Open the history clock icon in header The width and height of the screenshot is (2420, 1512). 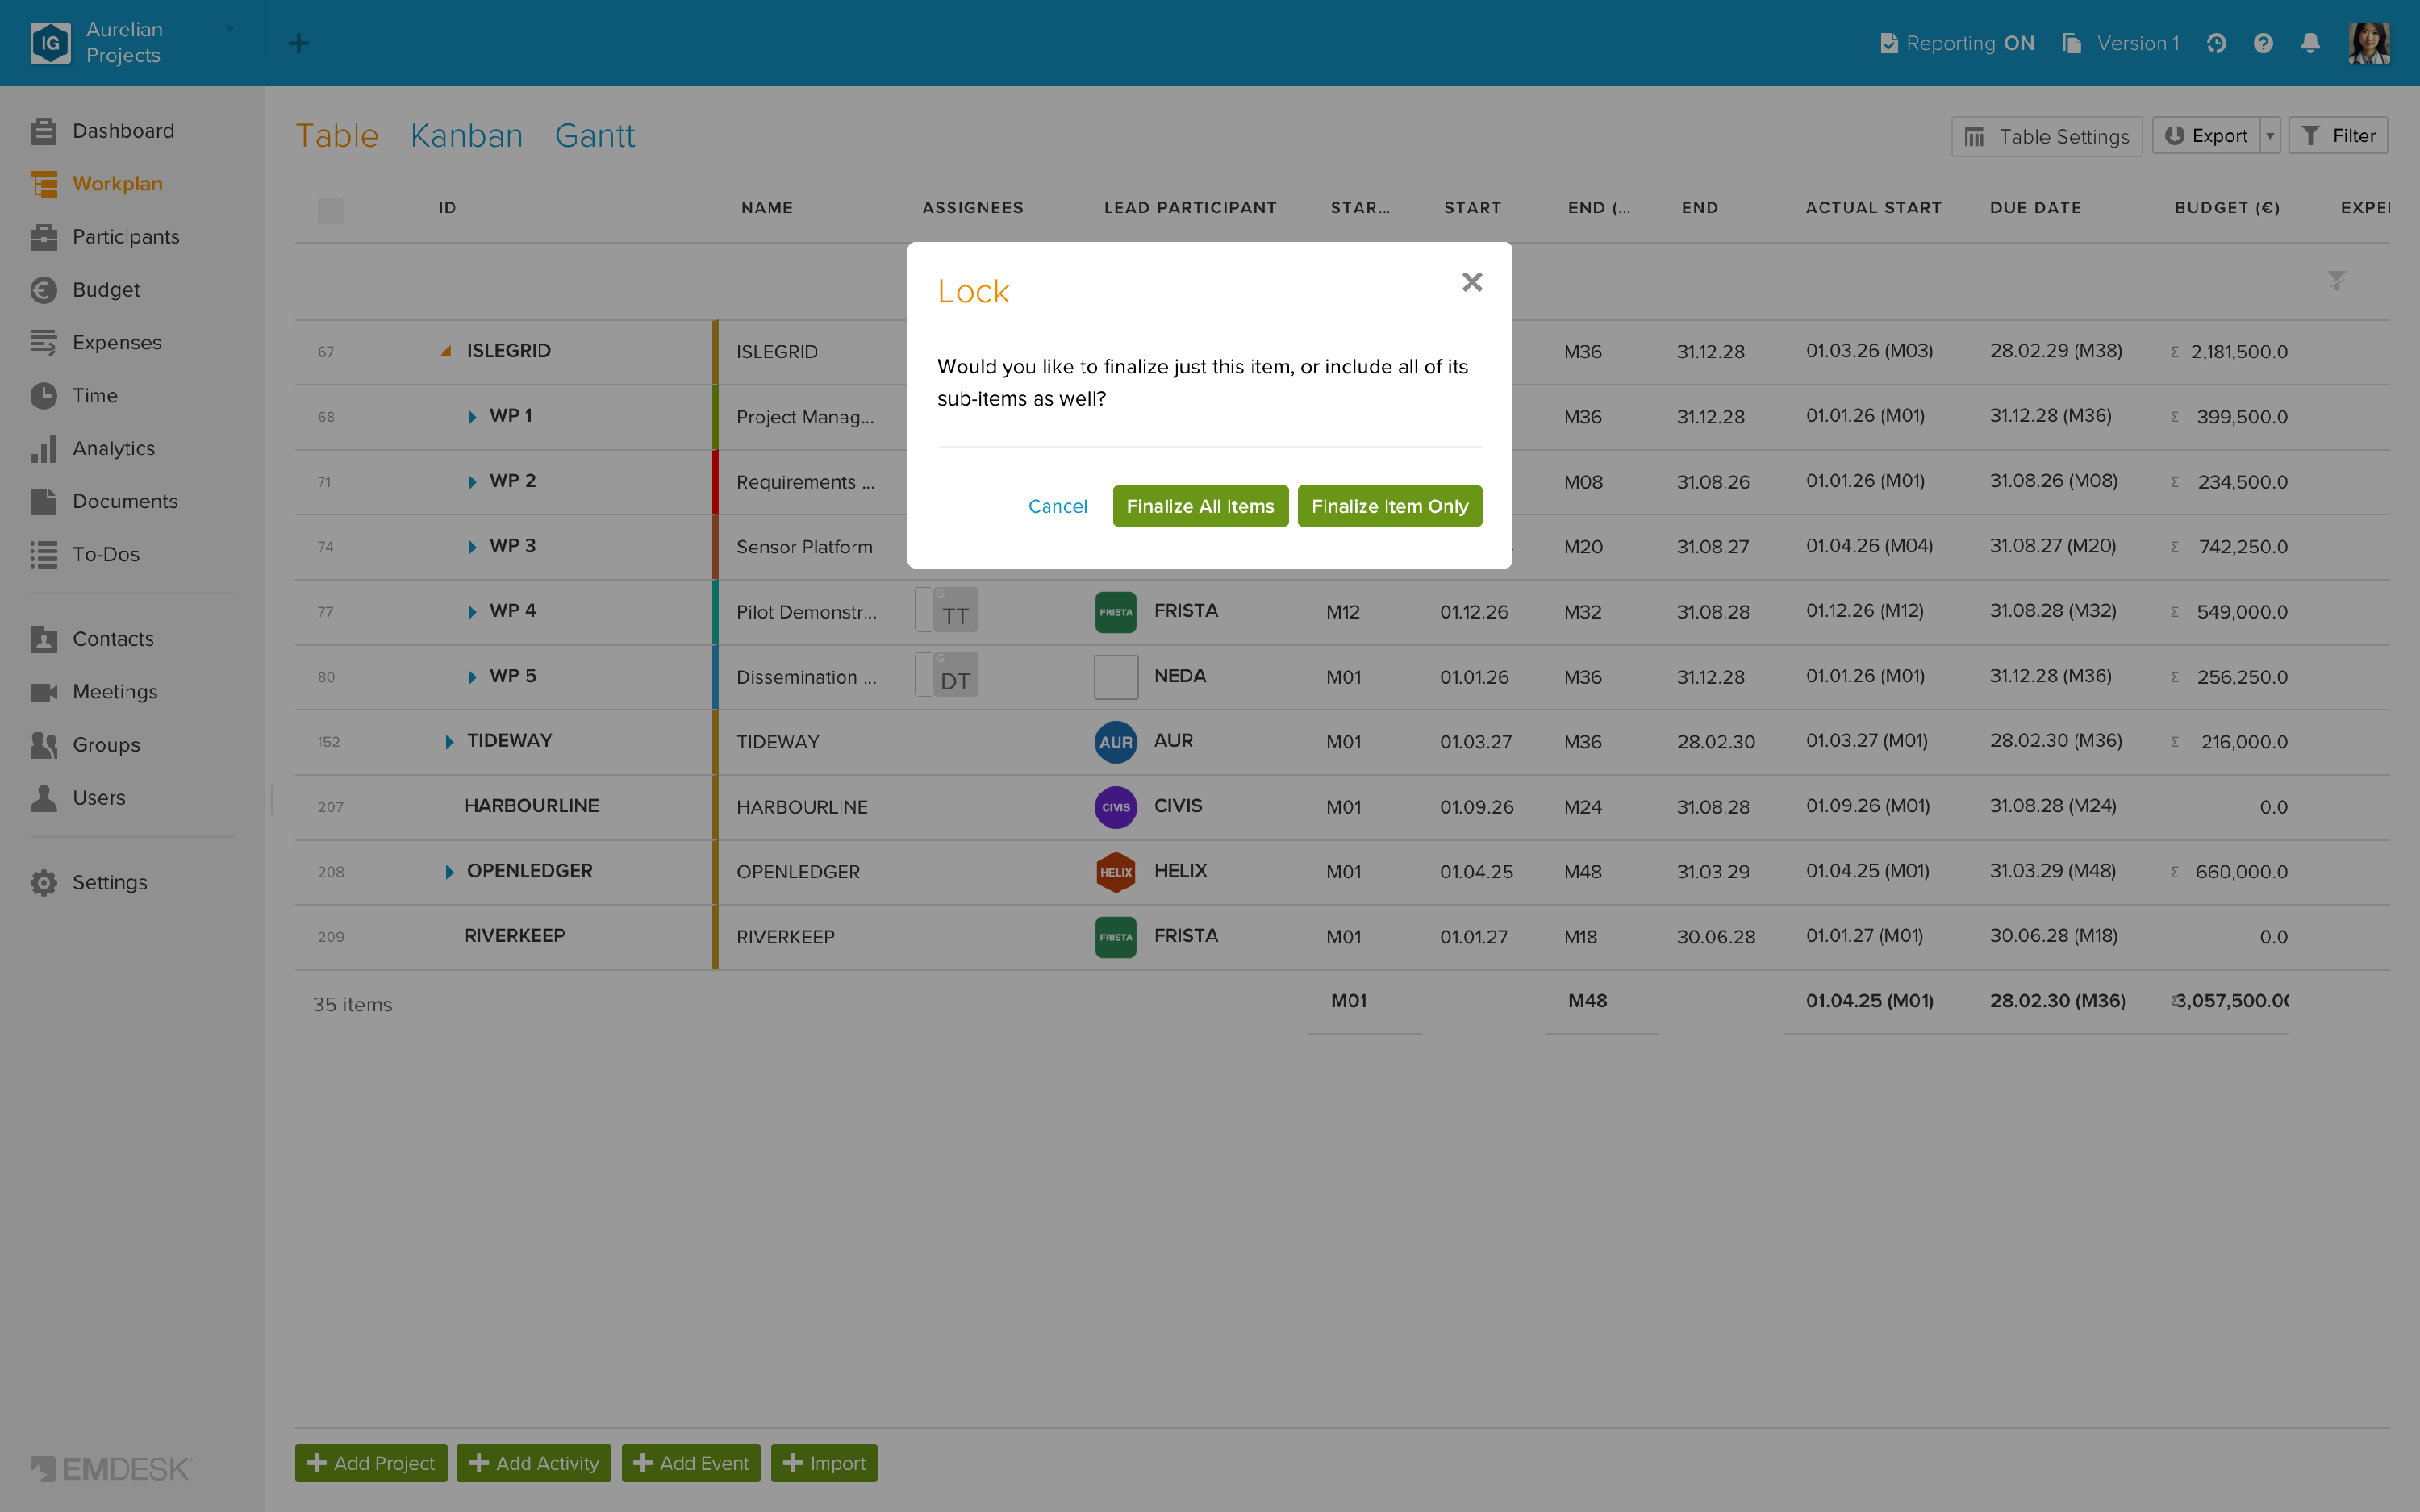pos(2216,43)
